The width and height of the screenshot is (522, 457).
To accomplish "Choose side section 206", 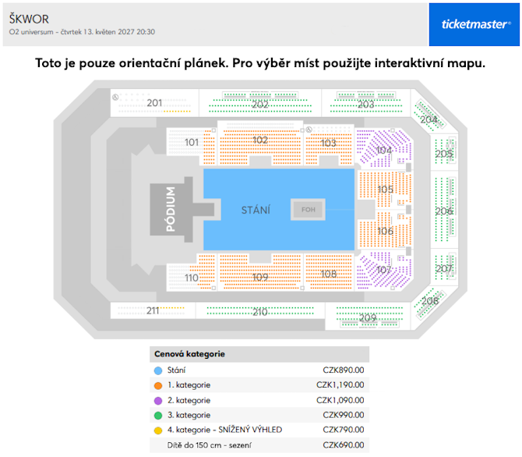I will pyautogui.click(x=444, y=210).
